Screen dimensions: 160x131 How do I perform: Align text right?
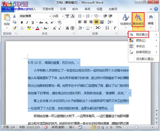tap(91, 22)
